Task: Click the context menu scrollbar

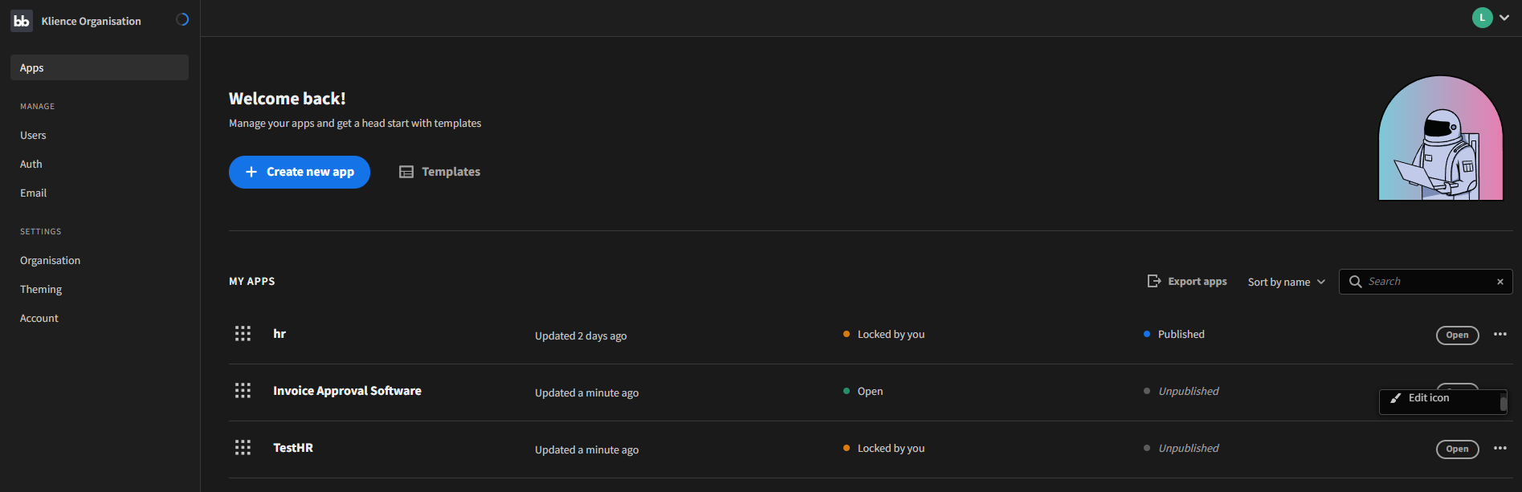Action: tap(1503, 403)
